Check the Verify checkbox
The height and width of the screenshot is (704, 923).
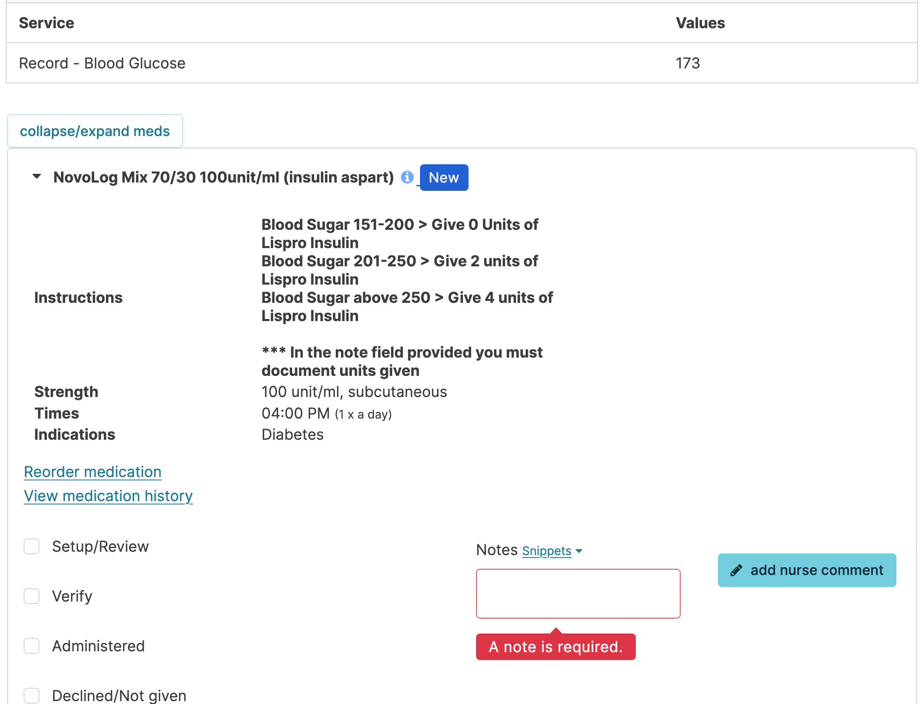[x=32, y=596]
